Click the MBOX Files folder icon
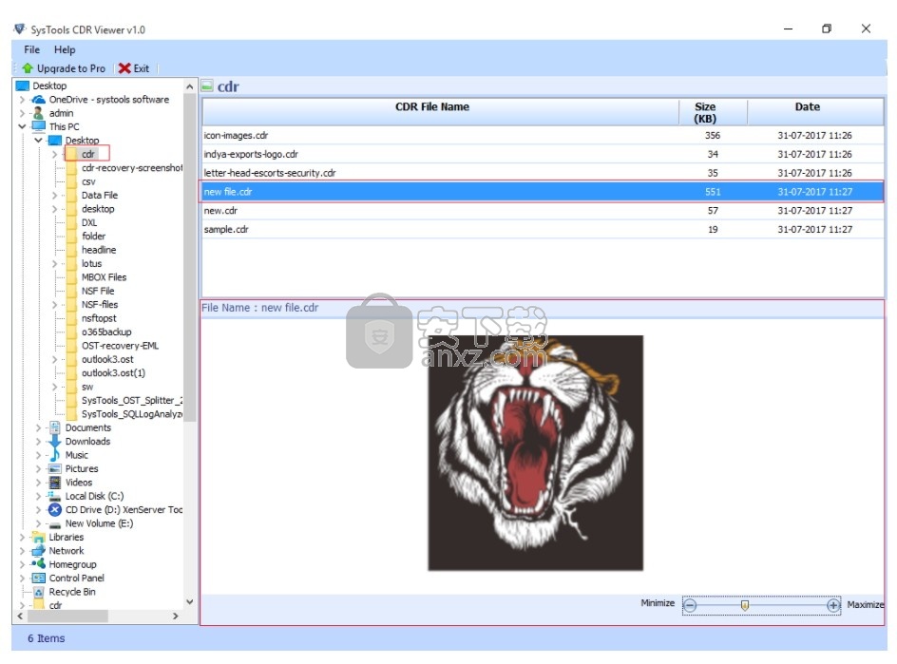Viewport: 897px width, 664px height. [x=71, y=277]
